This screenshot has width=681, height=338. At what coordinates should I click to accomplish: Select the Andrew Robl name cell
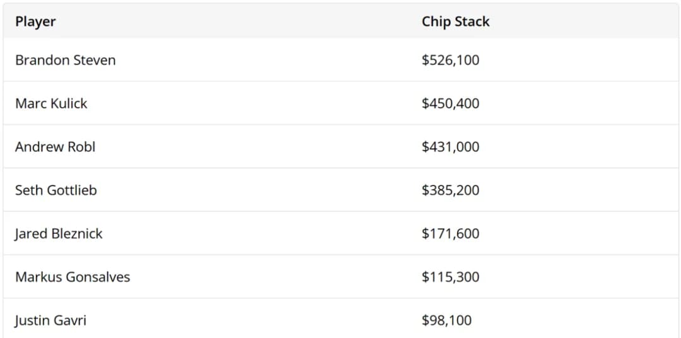(55, 147)
